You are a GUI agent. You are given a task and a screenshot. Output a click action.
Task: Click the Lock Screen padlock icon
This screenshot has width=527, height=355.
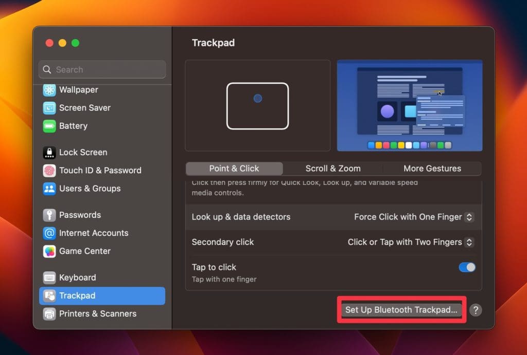click(x=49, y=153)
